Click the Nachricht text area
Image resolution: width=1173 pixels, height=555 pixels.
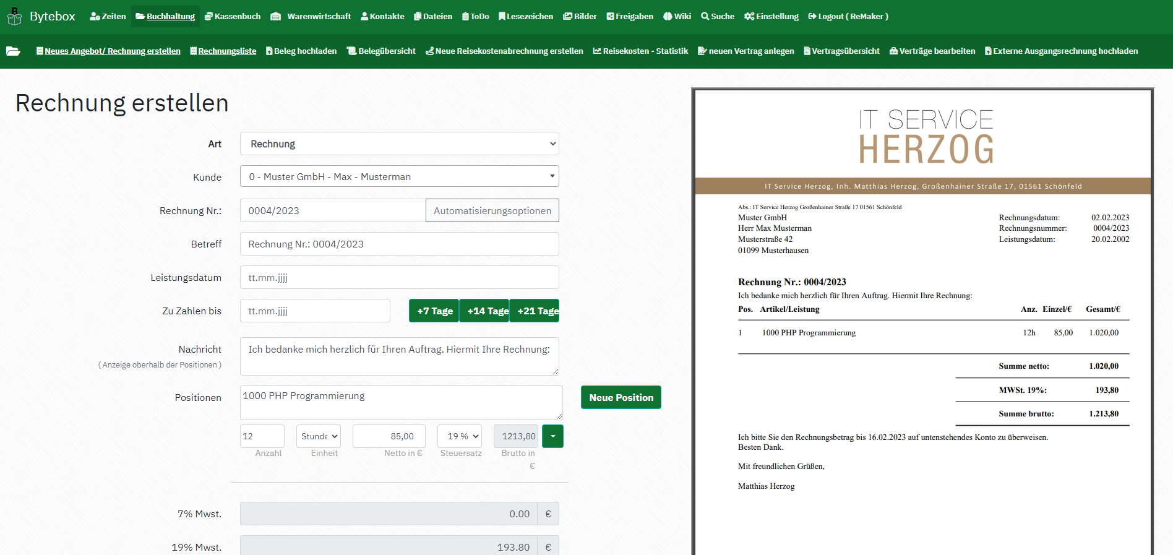click(x=400, y=356)
